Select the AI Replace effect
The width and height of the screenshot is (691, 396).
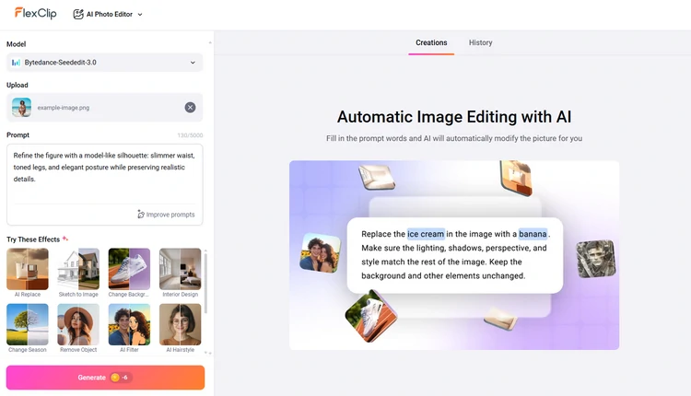(x=28, y=273)
